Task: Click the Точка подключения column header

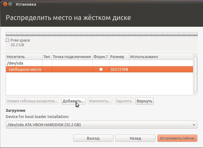Action: (x=72, y=57)
